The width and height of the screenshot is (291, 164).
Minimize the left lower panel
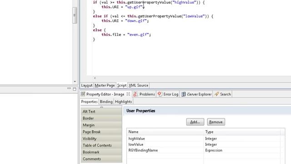click(x=69, y=88)
